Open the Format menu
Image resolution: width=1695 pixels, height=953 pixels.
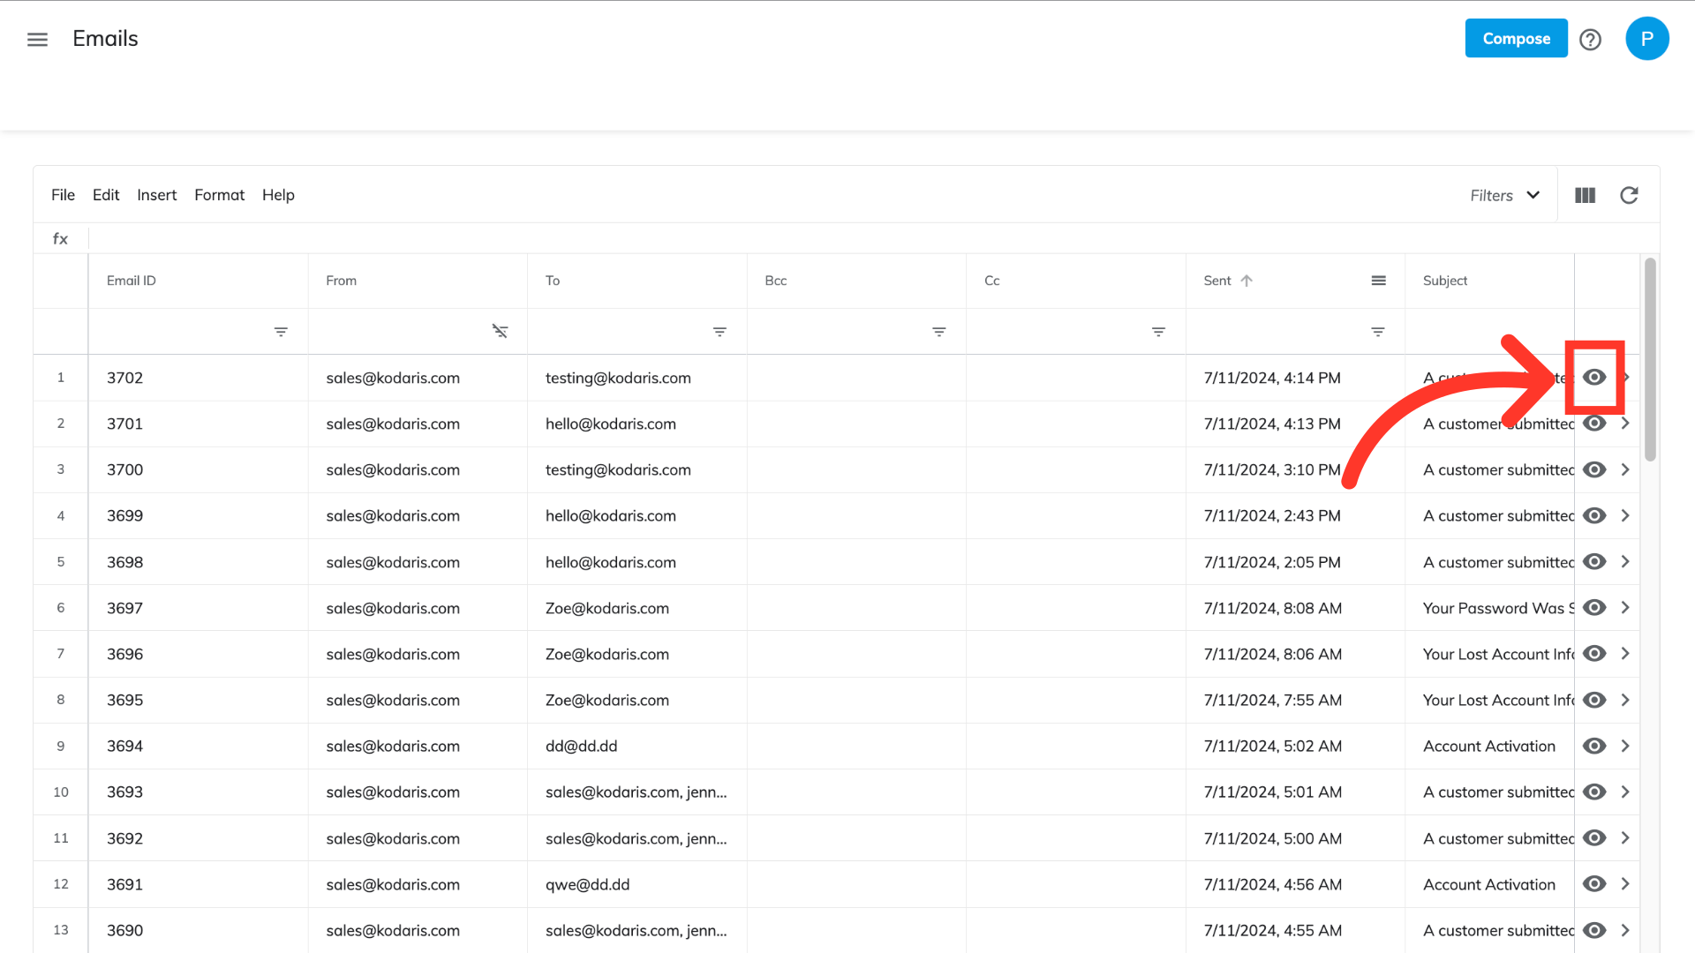point(219,195)
